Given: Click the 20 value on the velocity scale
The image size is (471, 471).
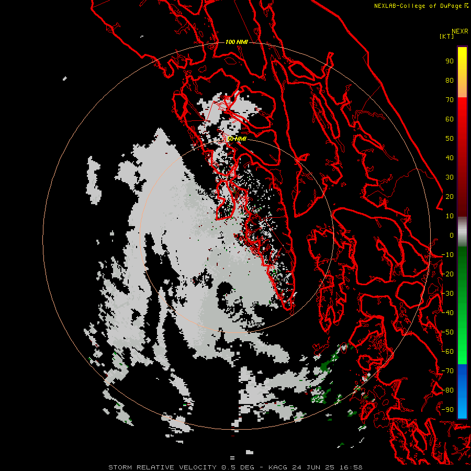Looking at the screenshot, I should point(450,196).
